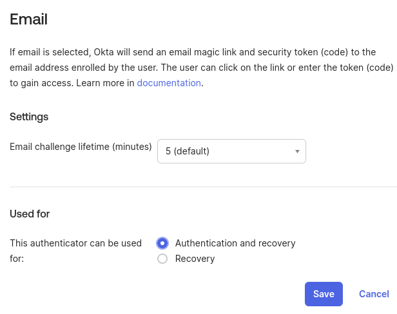Cancel the email authenticator changes
397x314 pixels.
[x=374, y=294]
